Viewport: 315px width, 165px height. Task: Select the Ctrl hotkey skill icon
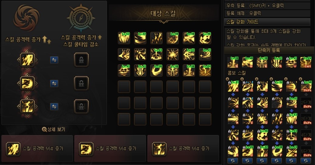[x=306, y=62]
